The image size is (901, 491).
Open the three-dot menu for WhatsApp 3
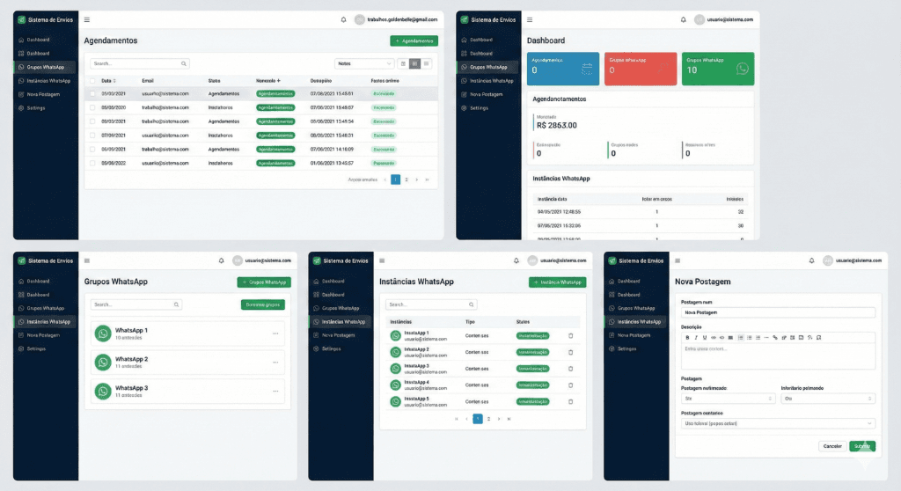pos(275,391)
